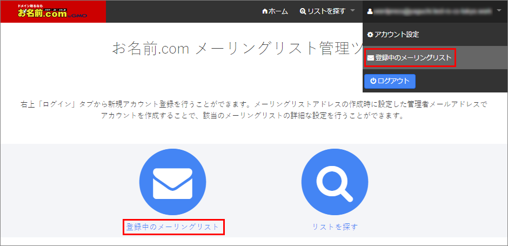The image size is (508, 246).
Task: Open the 登録中のメーリングリスト link below envelope
Action: pyautogui.click(x=173, y=227)
